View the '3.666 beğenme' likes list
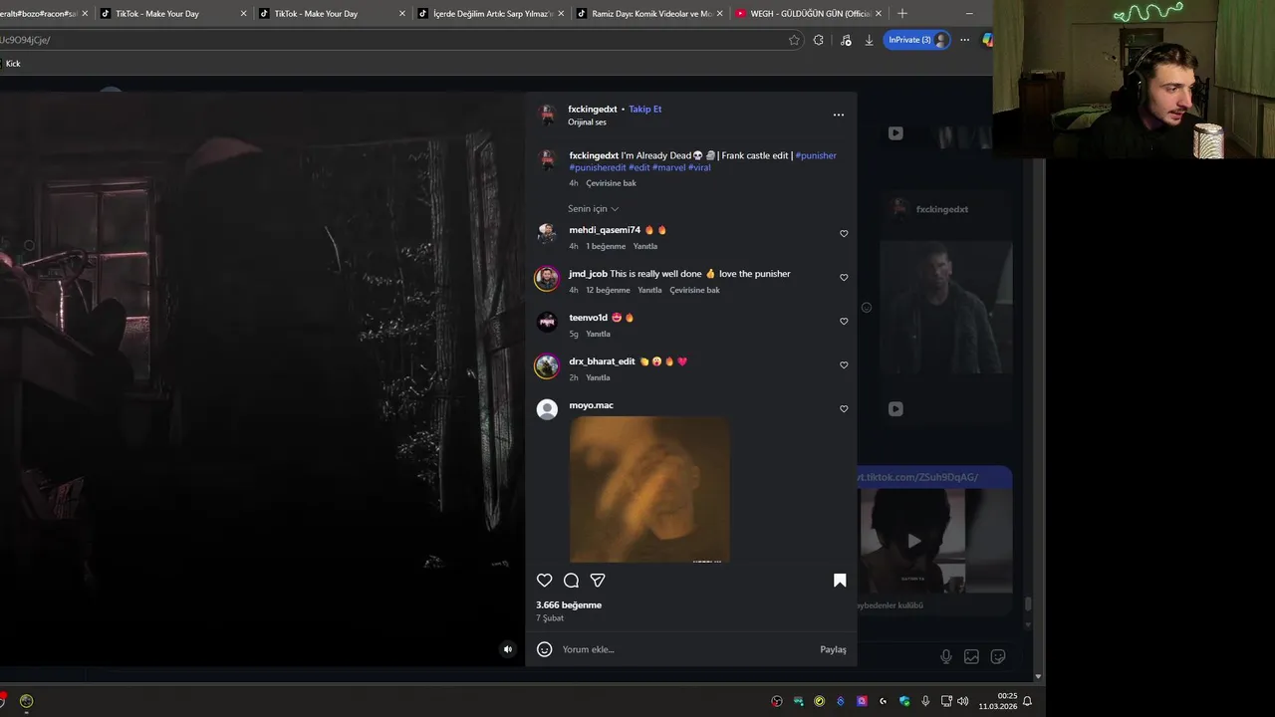This screenshot has width=1275, height=717. (569, 605)
